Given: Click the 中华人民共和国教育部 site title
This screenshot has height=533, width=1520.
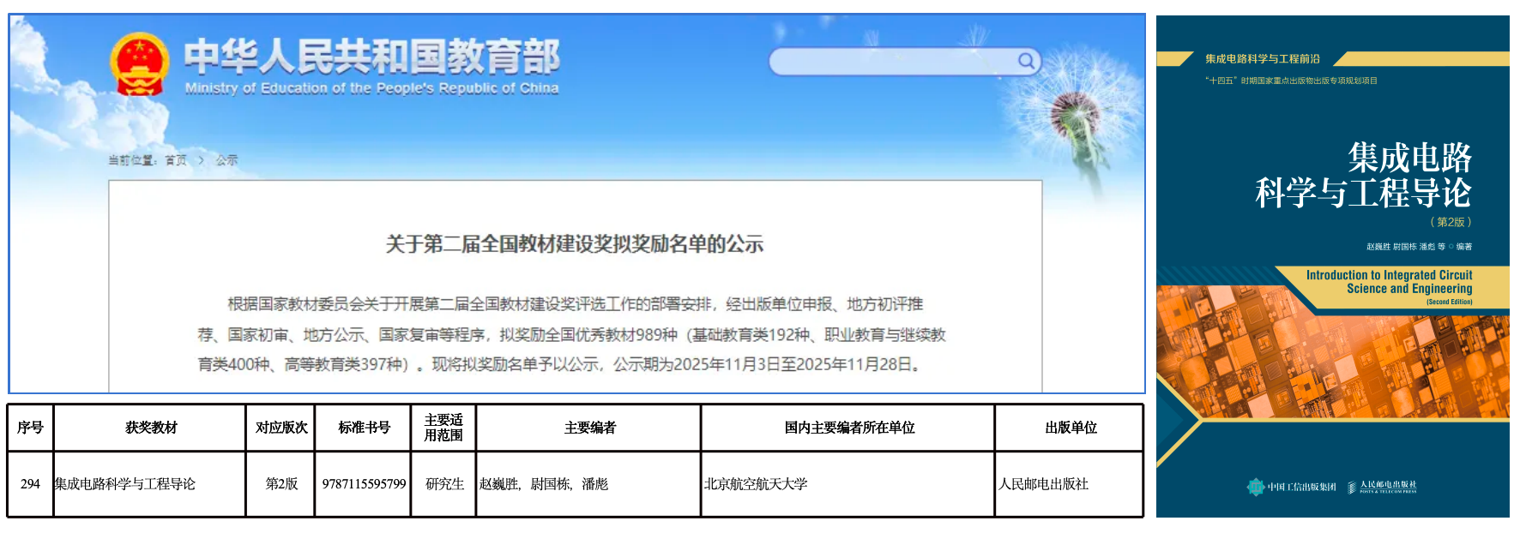Looking at the screenshot, I should (x=371, y=57).
